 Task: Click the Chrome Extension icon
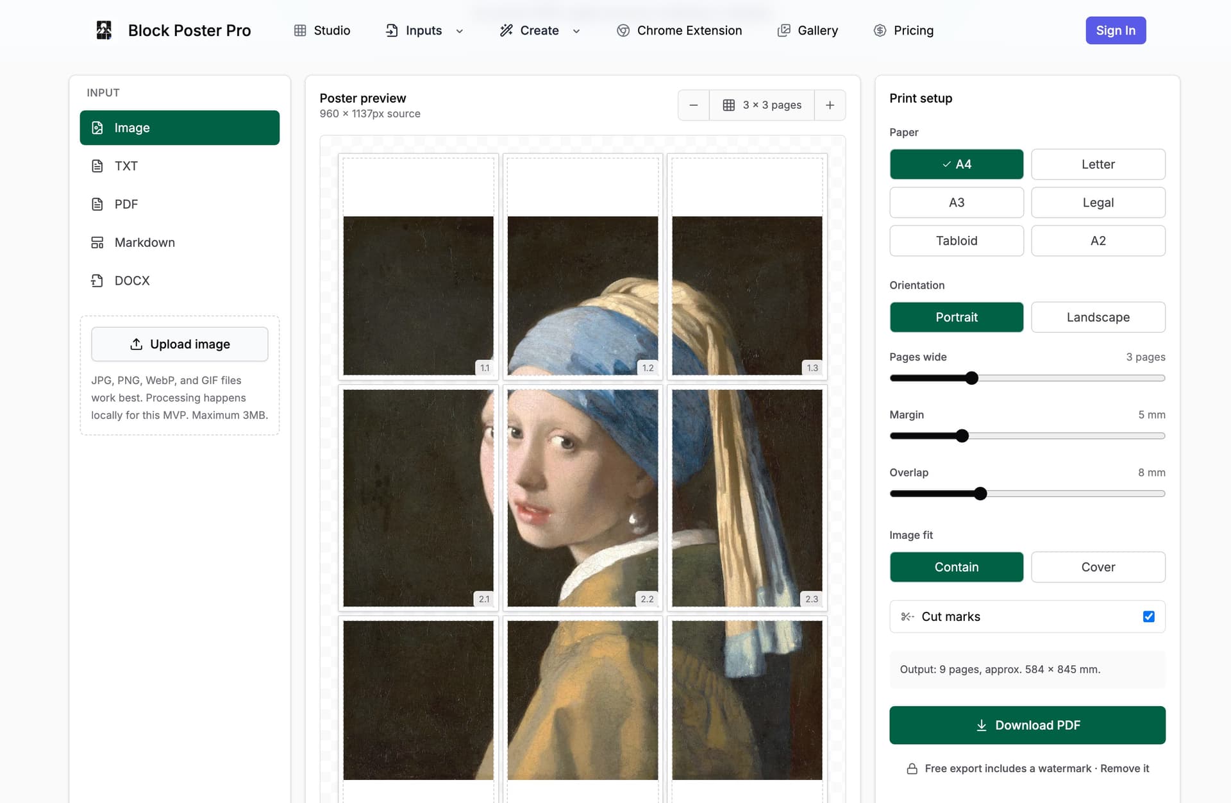(623, 30)
